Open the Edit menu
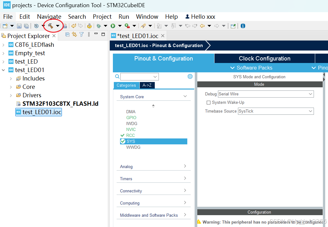The height and width of the screenshot is (227, 328). pos(25,17)
